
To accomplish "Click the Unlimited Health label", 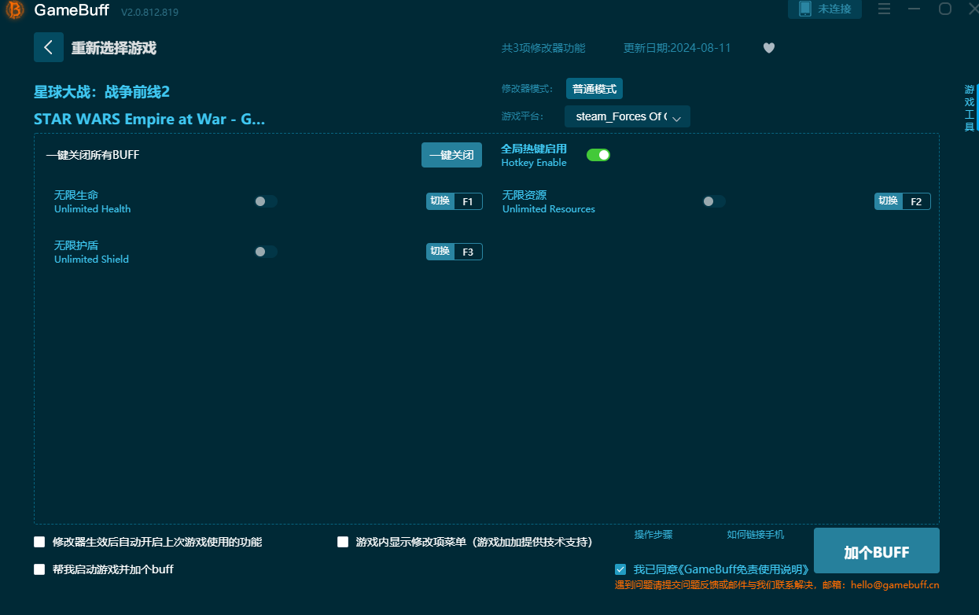I will coord(92,209).
